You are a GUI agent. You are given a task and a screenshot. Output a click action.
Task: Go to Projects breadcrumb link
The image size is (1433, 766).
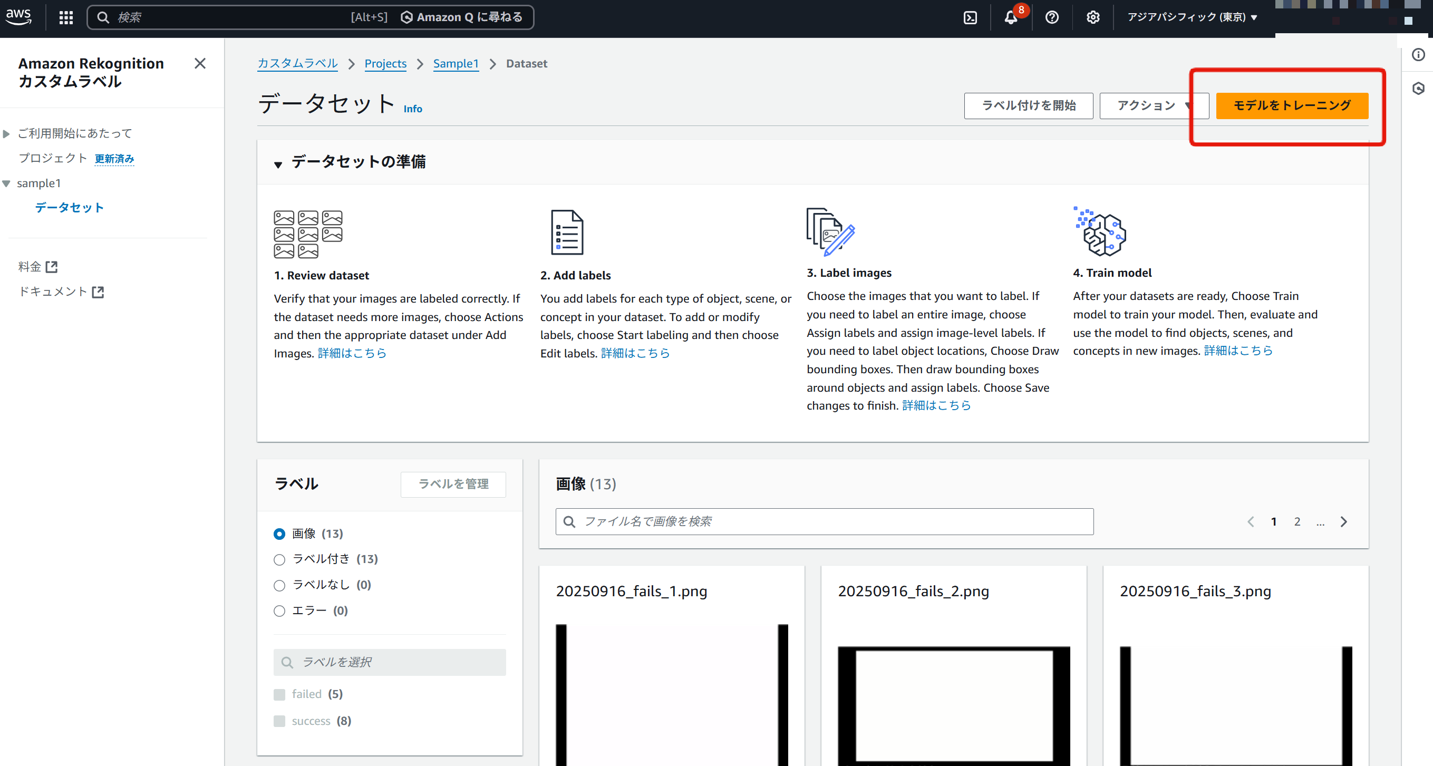(x=385, y=64)
